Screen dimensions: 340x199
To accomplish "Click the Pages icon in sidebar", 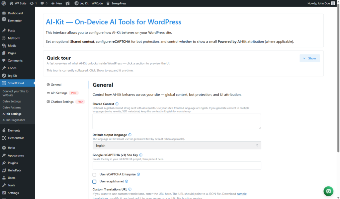I will 4,53.
